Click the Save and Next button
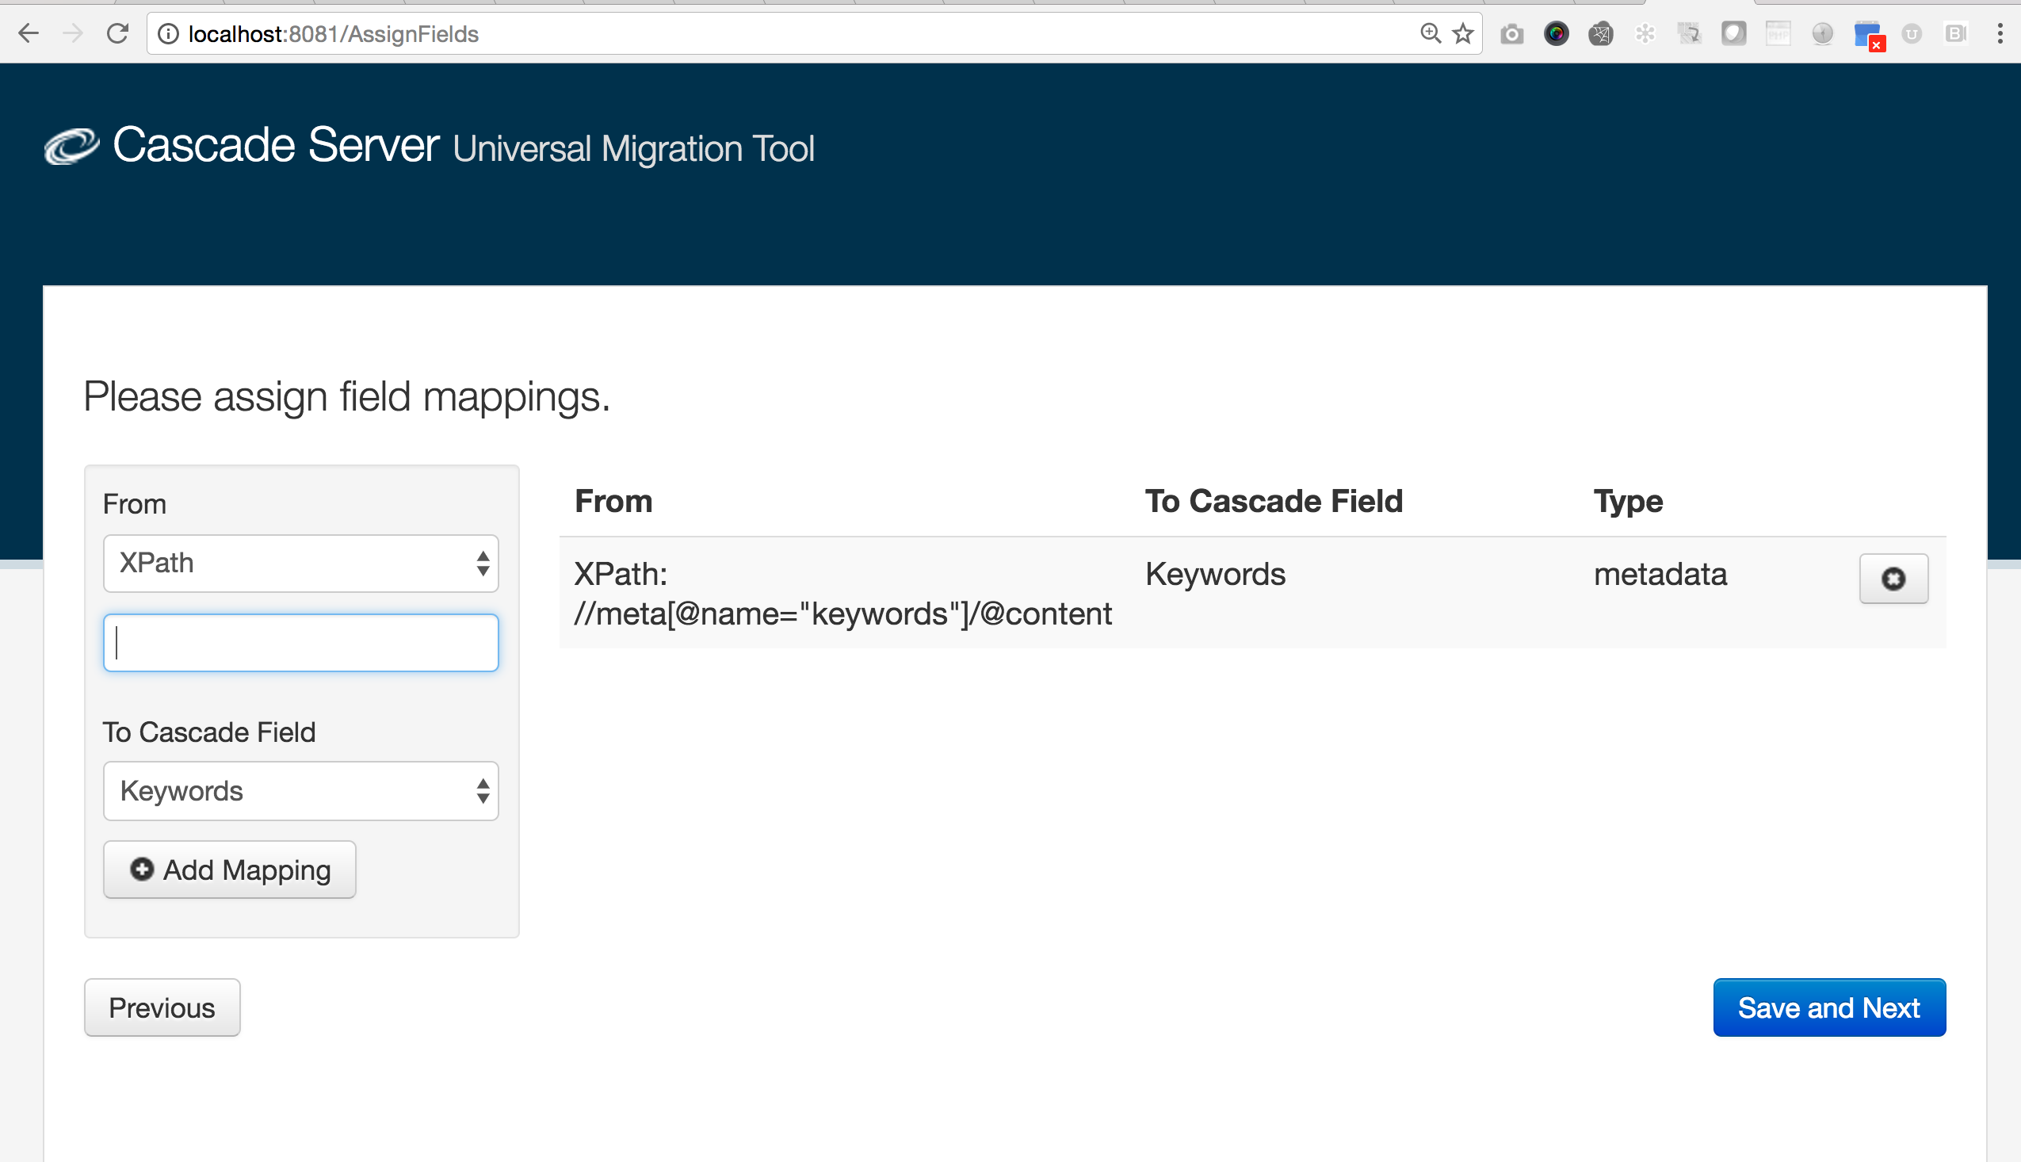This screenshot has width=2021, height=1162. [1829, 1007]
